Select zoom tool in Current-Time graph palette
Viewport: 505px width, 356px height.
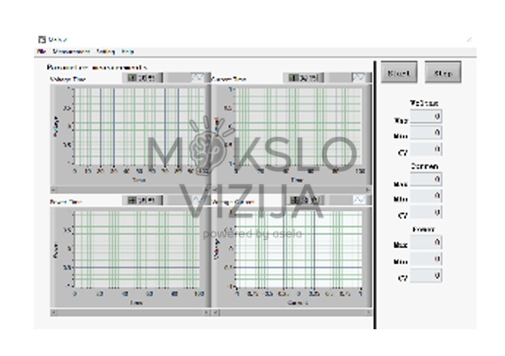tap(303, 78)
